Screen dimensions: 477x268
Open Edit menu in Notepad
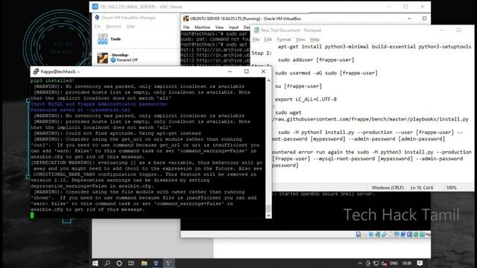click(x=268, y=39)
